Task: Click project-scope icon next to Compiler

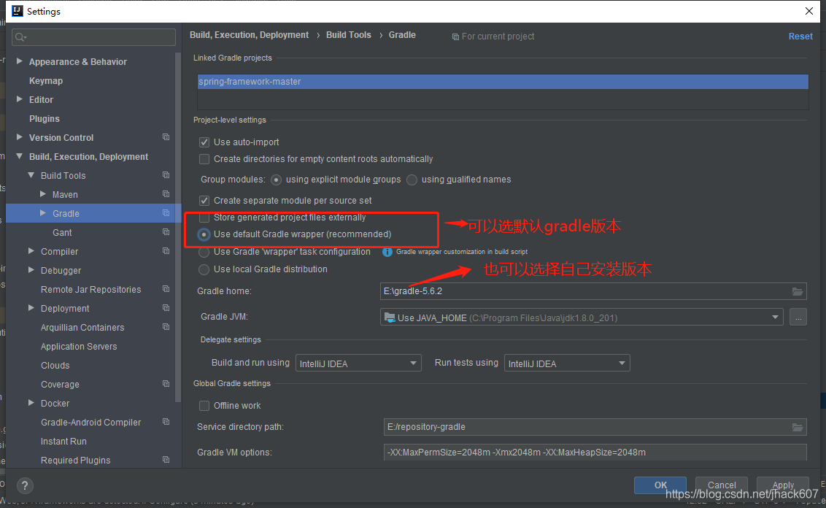Action: pyautogui.click(x=166, y=251)
